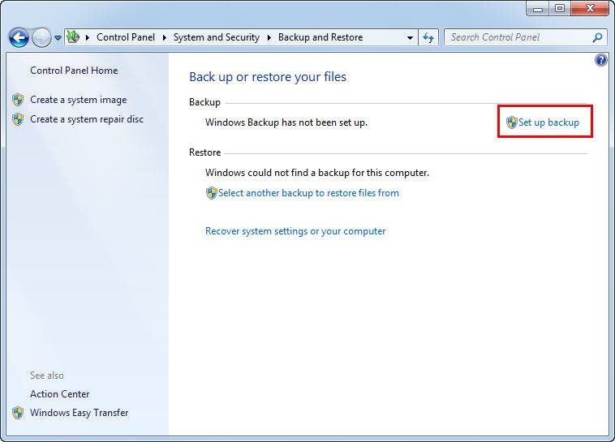The image size is (615, 442).
Task: Click shield icon beside system repair disc
Action: coord(18,119)
